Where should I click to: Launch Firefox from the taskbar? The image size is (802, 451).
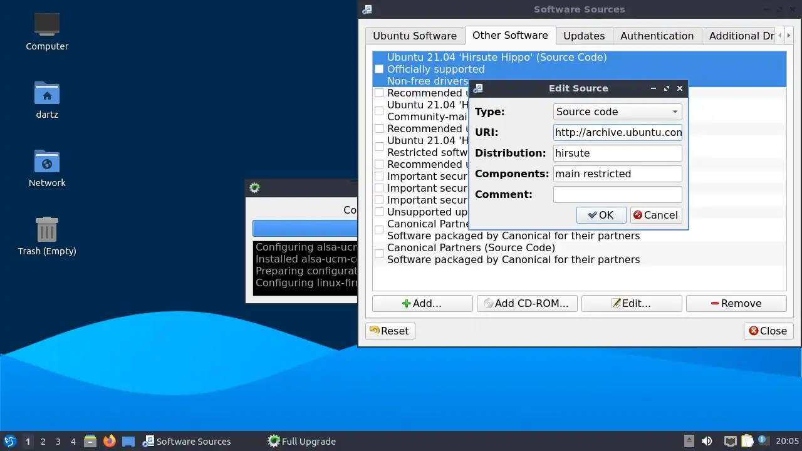(110, 441)
